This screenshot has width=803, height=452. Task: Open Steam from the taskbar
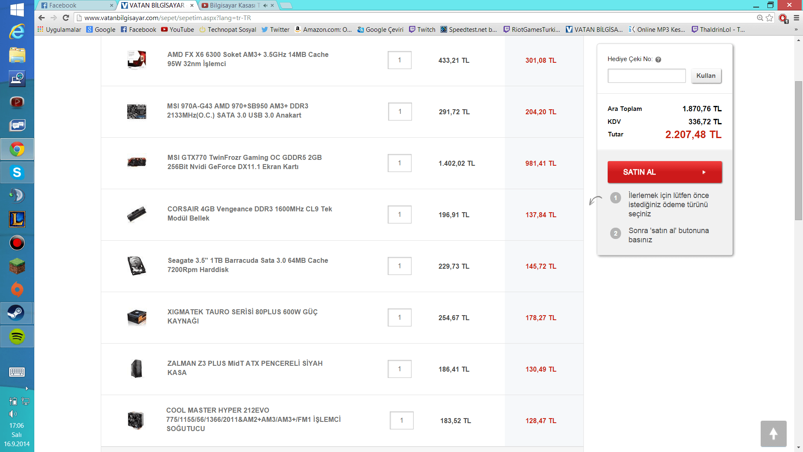(x=17, y=313)
